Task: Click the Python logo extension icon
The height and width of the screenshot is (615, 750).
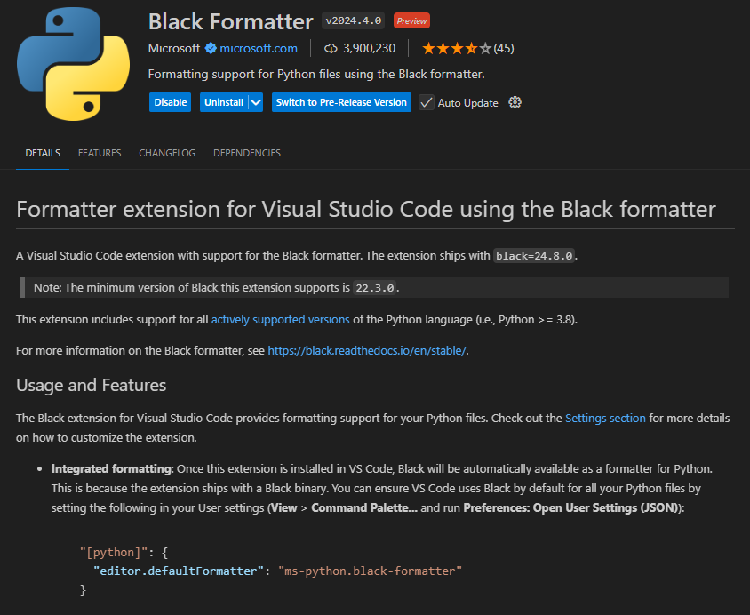Action: pyautogui.click(x=73, y=64)
